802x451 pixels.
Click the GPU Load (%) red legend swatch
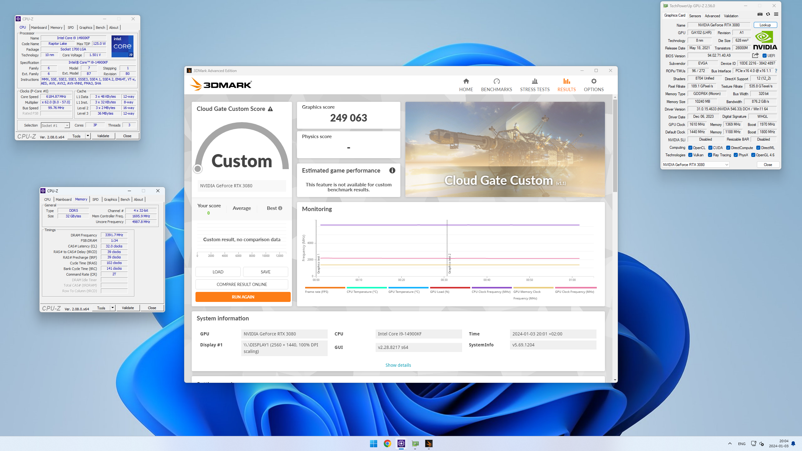(x=450, y=288)
